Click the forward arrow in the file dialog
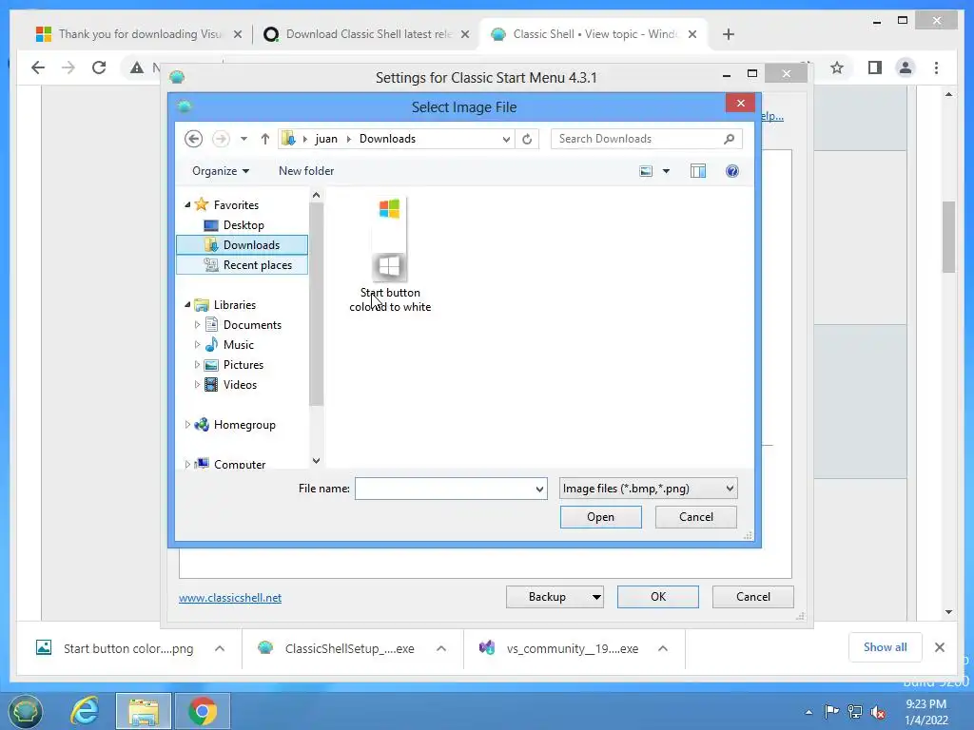 click(x=221, y=139)
